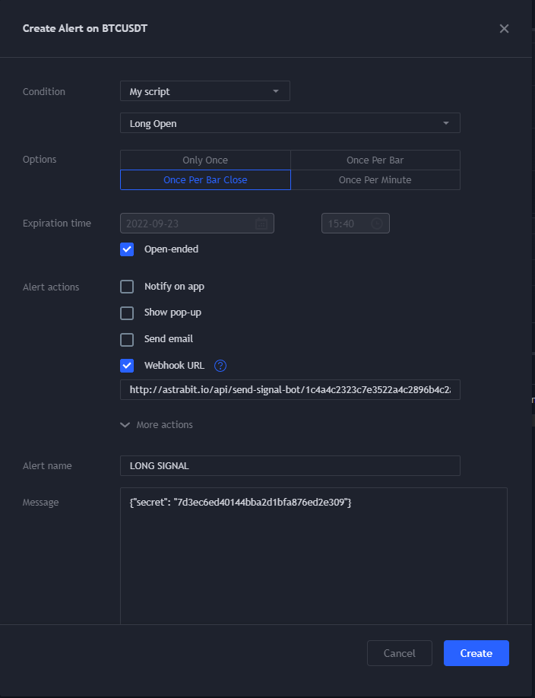The image size is (535, 698).
Task: Open the My script condition dropdown
Action: coord(204,90)
